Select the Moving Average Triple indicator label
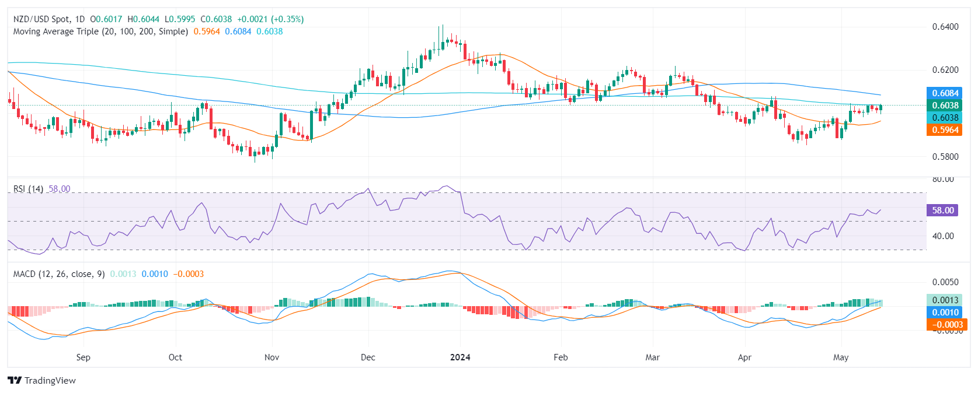 coord(100,31)
